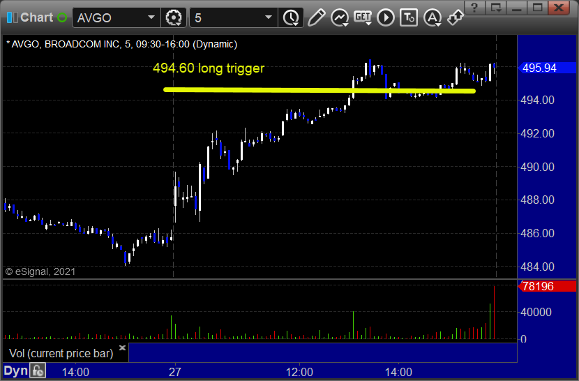Click the 486.00 price axis label
The image size is (579, 381).
537,234
